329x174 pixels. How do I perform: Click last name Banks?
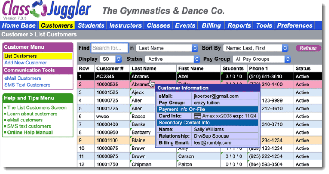click(138, 124)
